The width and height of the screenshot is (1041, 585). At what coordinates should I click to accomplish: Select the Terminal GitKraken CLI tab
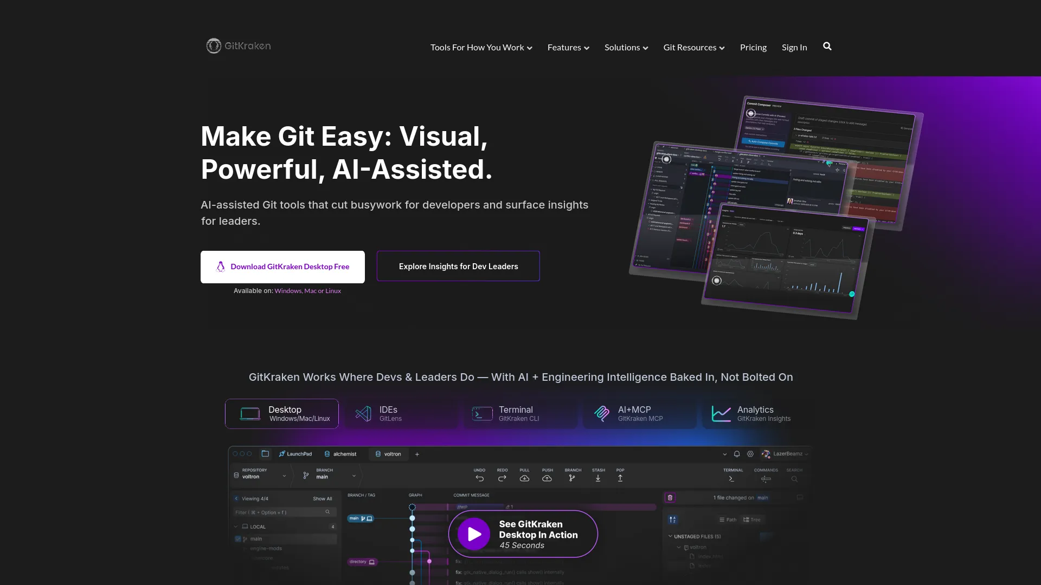tap(520, 414)
